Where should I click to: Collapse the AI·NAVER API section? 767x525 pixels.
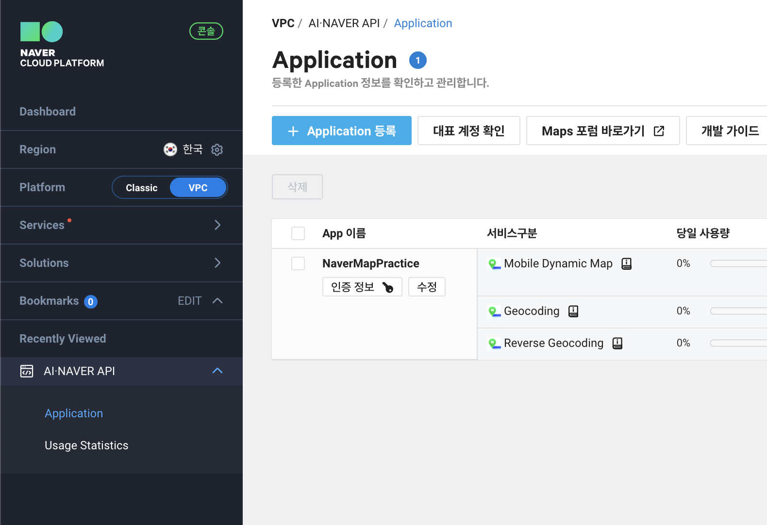tap(217, 371)
